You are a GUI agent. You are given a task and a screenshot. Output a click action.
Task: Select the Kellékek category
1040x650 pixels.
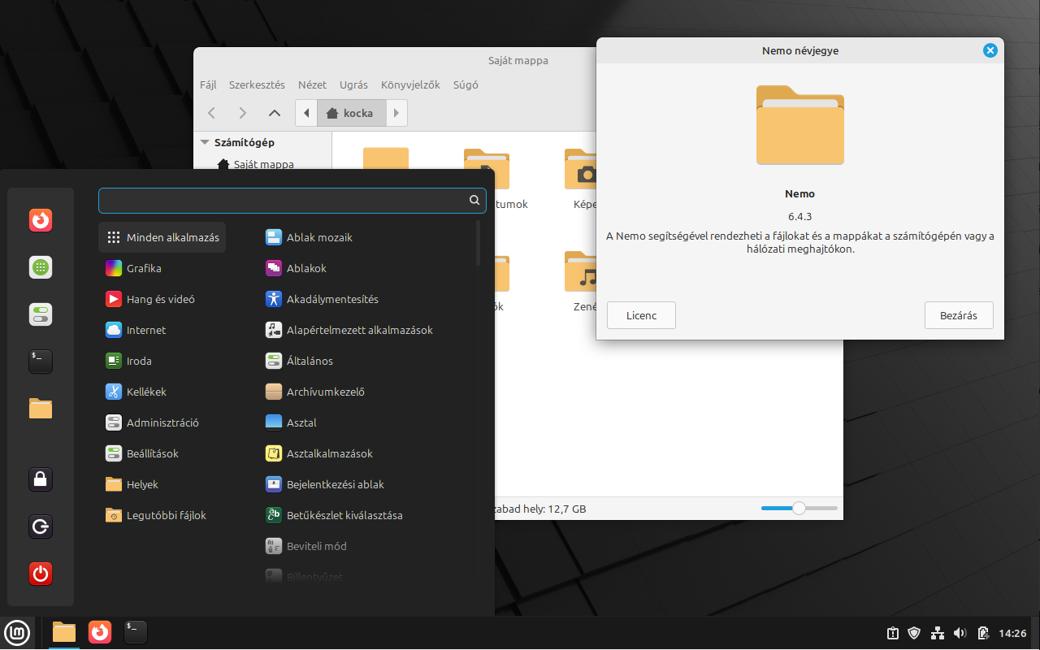click(x=162, y=392)
